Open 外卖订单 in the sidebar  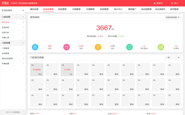(x=13, y=38)
